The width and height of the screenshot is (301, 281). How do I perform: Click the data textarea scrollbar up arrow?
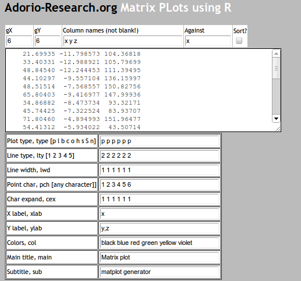pyautogui.click(x=276, y=54)
